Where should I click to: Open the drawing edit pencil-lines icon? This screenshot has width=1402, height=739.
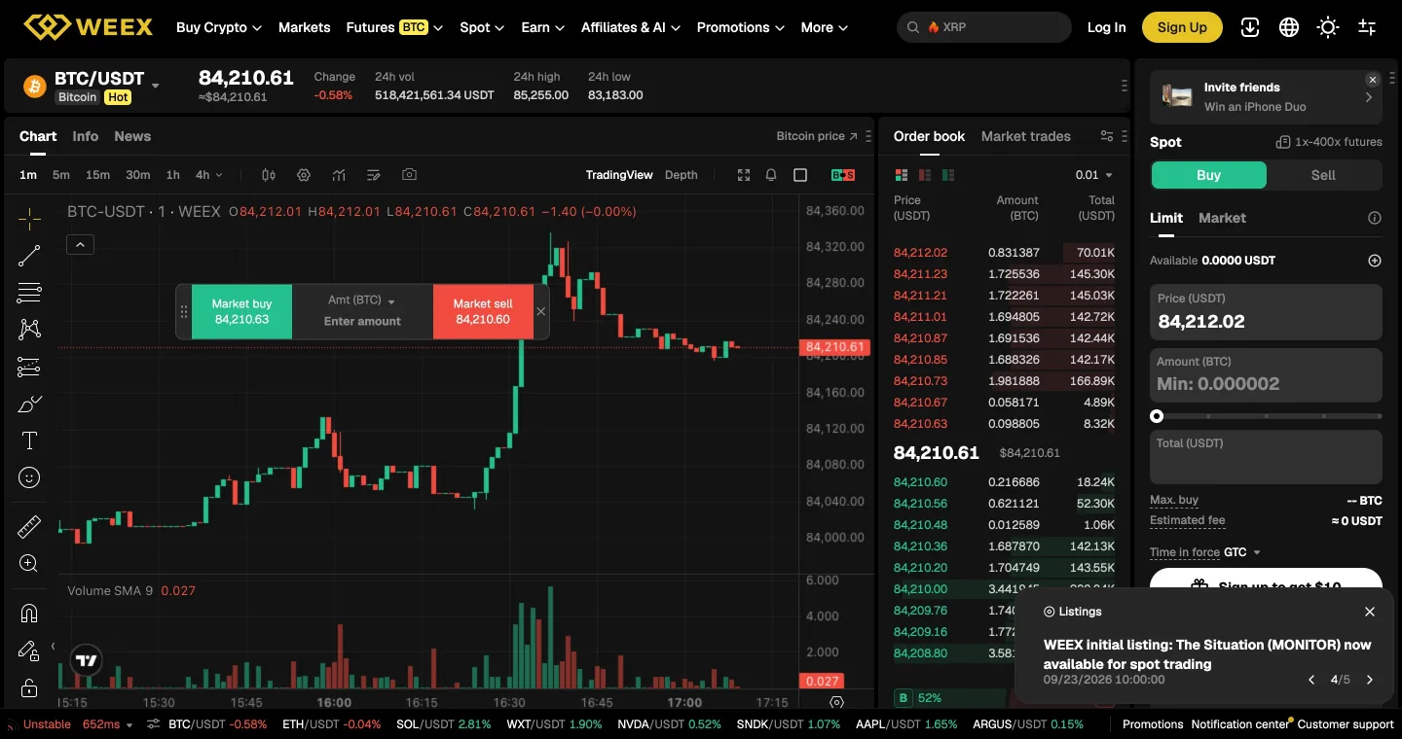click(x=374, y=175)
